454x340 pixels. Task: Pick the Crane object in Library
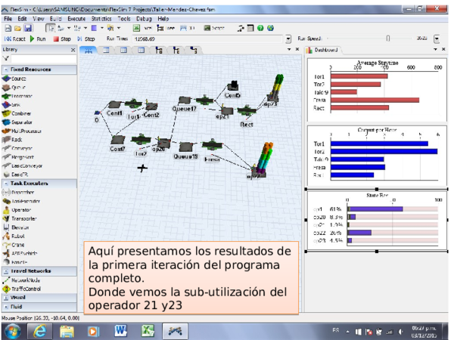14,245
